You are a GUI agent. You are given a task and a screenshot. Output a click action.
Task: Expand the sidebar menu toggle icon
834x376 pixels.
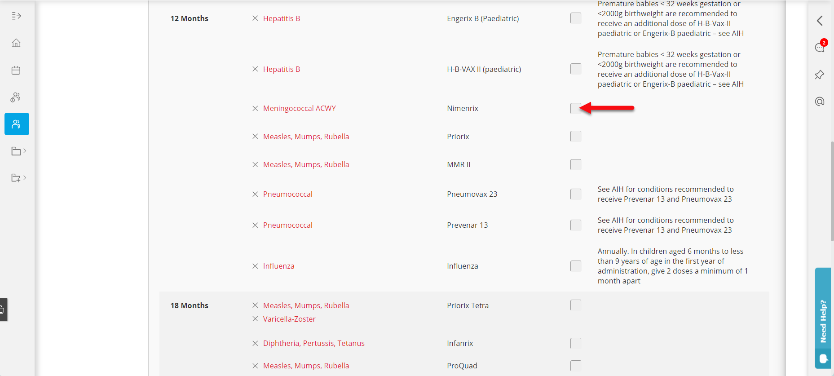click(x=16, y=16)
